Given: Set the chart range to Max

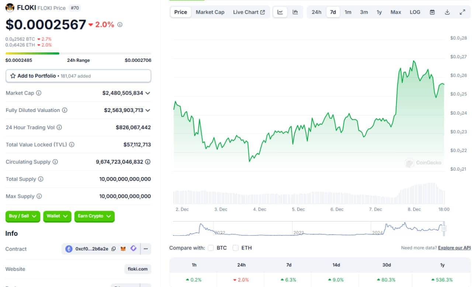Looking at the screenshot, I should 396,12.
